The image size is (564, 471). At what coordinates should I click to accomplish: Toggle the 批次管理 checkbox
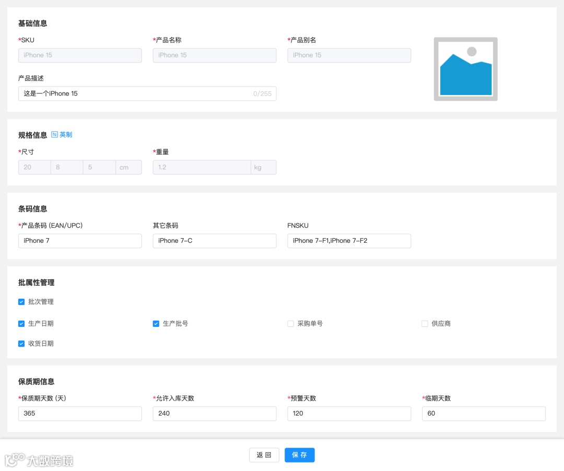[x=21, y=302]
